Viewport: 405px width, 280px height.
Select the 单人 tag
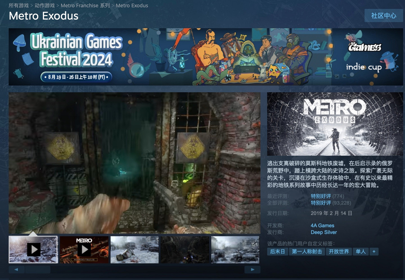click(x=361, y=252)
